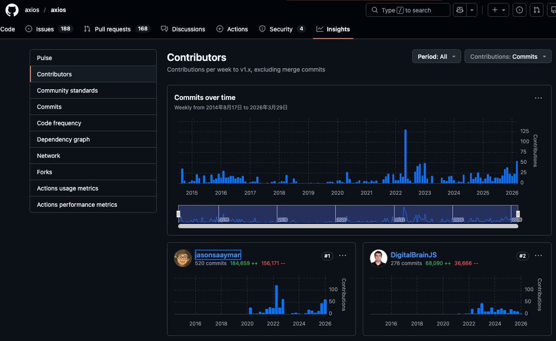Click the search magnifier icon
Screen dimensions: 556x341
(x=375, y=10)
